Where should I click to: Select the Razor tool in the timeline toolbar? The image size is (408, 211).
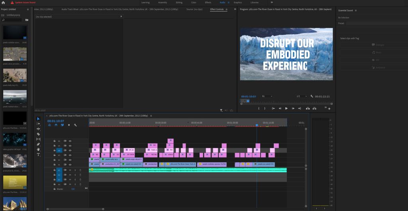pos(38,134)
